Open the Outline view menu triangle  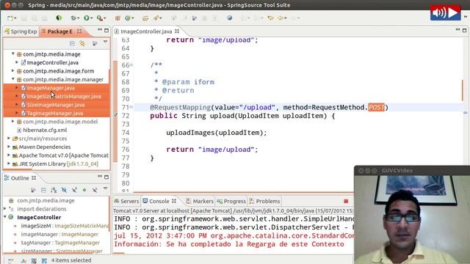pos(105,188)
